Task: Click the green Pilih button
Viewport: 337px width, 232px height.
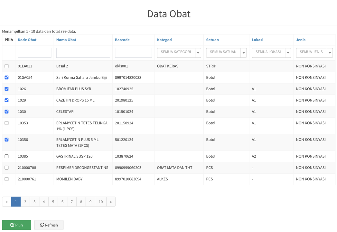Action: click(x=16, y=225)
